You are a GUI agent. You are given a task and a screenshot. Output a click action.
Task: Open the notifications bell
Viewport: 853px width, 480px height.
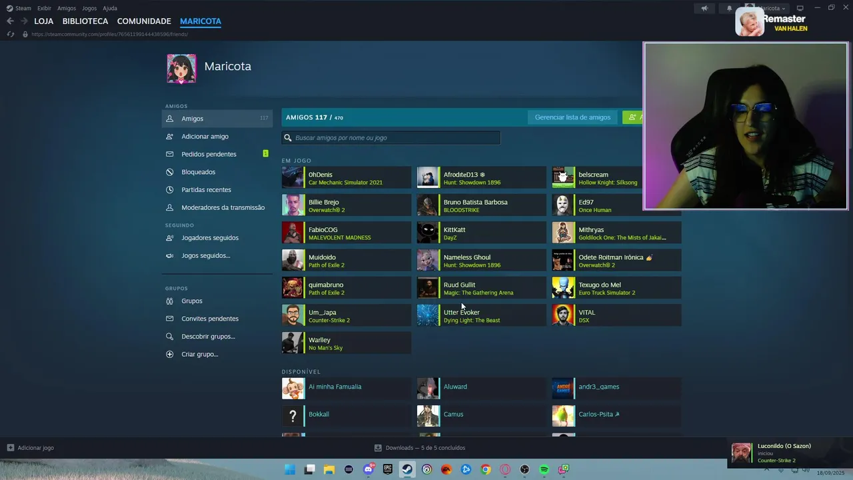(x=729, y=8)
